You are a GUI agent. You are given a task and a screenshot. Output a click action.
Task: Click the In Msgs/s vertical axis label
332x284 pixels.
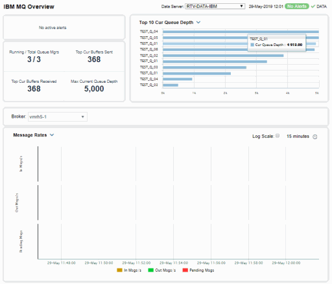tap(21, 164)
